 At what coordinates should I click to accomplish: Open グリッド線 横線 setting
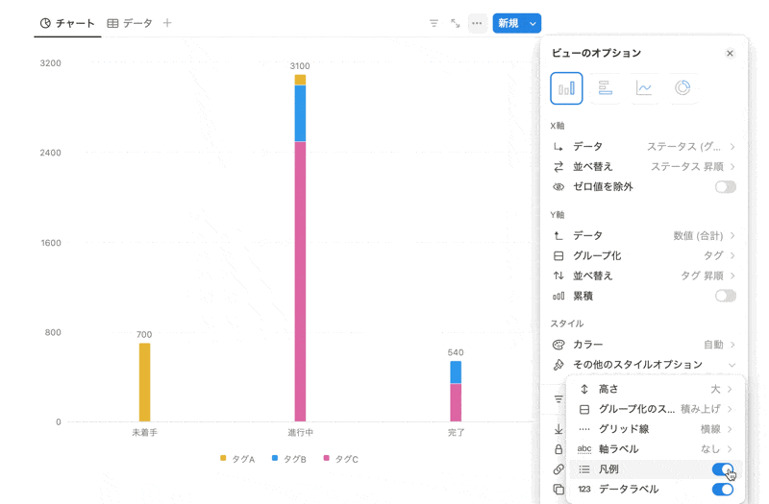(656, 429)
